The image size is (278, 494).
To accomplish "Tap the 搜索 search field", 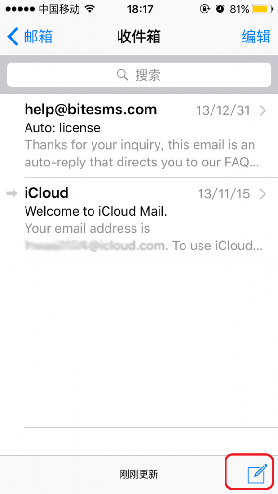I will pyautogui.click(x=139, y=75).
